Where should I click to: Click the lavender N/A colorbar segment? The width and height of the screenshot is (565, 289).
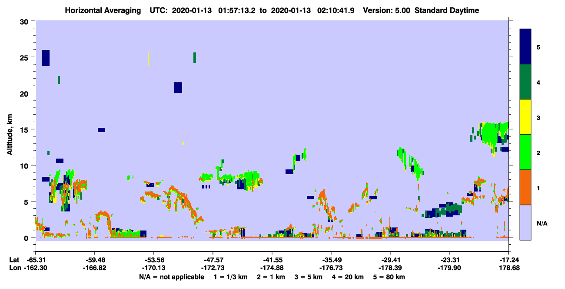[525, 222]
